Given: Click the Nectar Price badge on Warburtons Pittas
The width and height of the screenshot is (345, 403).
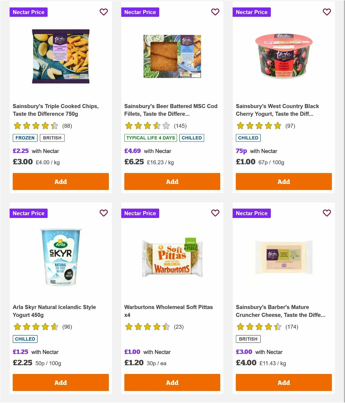Looking at the screenshot, I should (x=140, y=213).
